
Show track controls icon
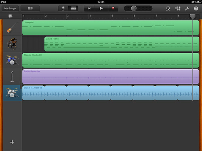(x=11, y=16)
